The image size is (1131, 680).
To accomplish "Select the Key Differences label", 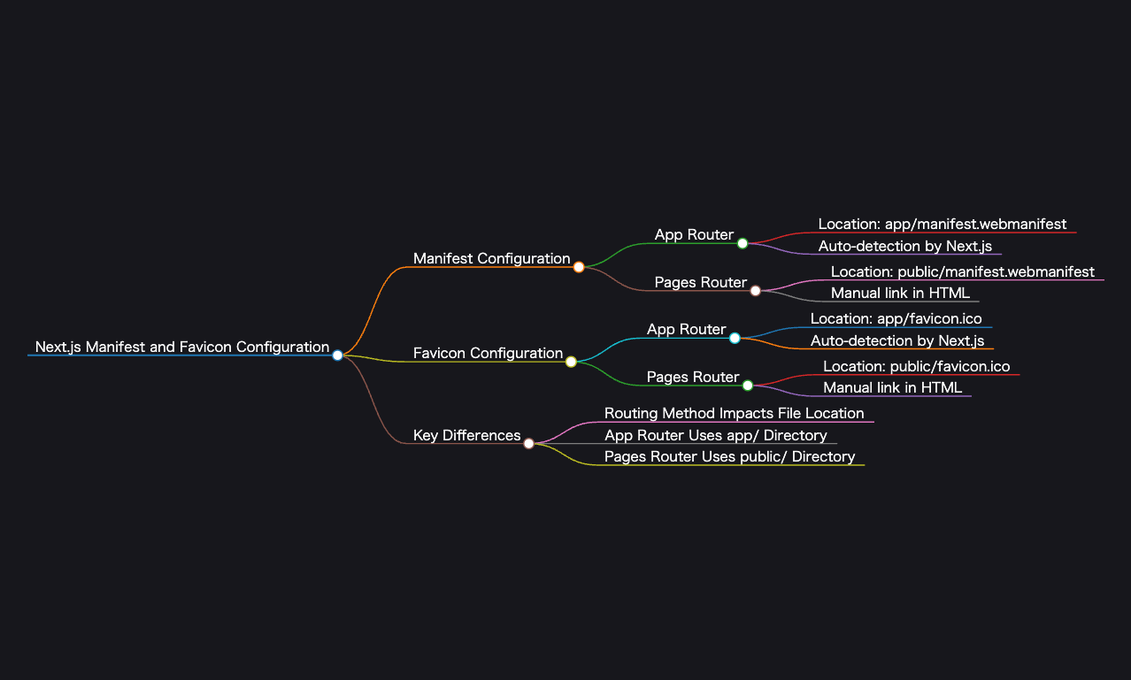I will (x=467, y=435).
